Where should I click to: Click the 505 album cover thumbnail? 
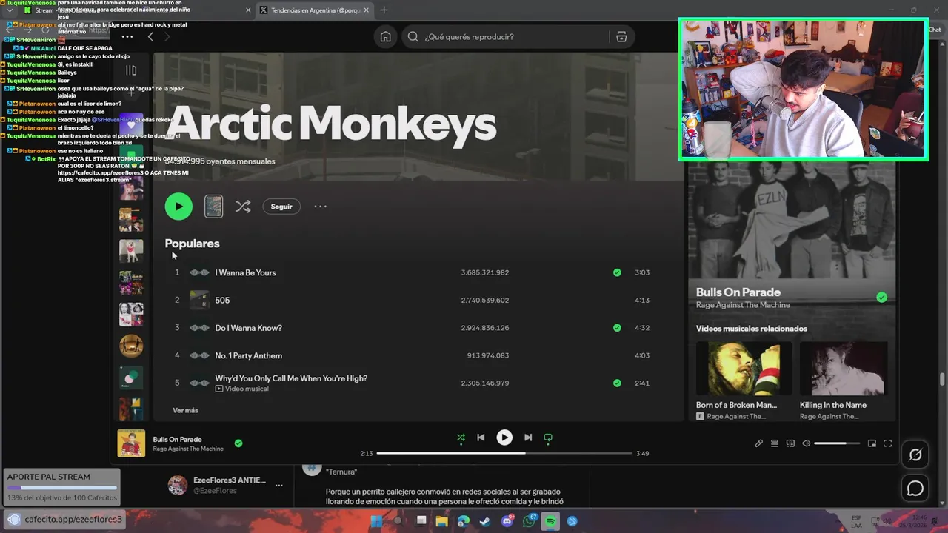click(x=199, y=300)
